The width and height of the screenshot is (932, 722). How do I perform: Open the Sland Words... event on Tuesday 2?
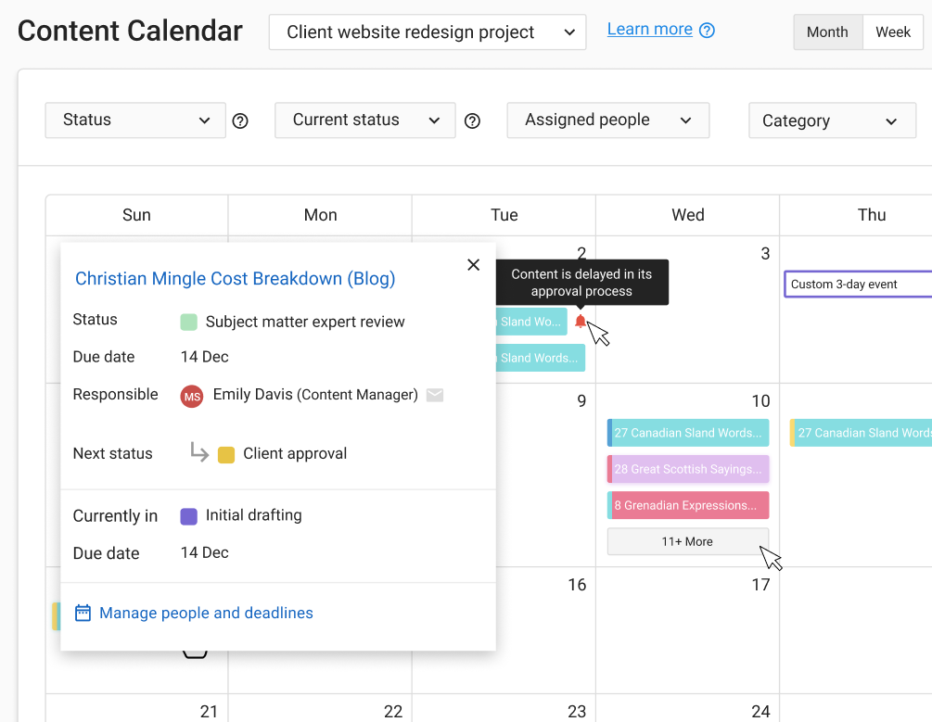pos(540,358)
